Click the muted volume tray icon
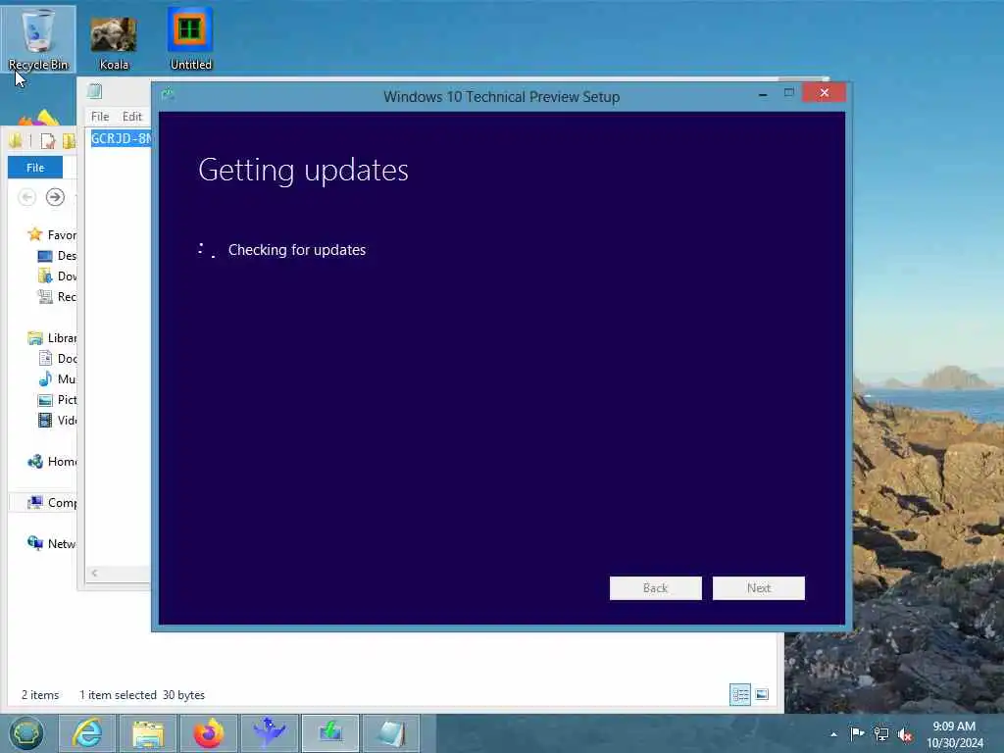1004x753 pixels. click(905, 734)
